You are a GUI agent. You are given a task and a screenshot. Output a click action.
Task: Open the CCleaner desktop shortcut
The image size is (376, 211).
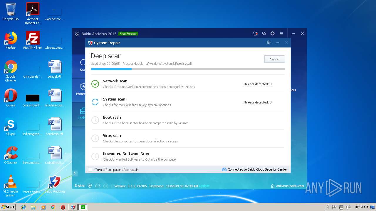11,155
